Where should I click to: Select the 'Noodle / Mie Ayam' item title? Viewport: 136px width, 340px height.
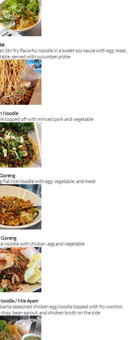tap(19, 301)
